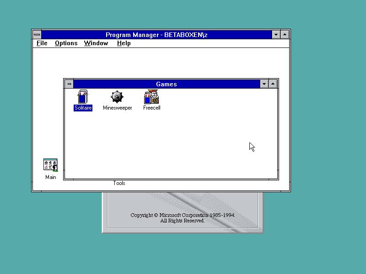
Task: Click the Minesweeper label text
Action: coord(118,108)
